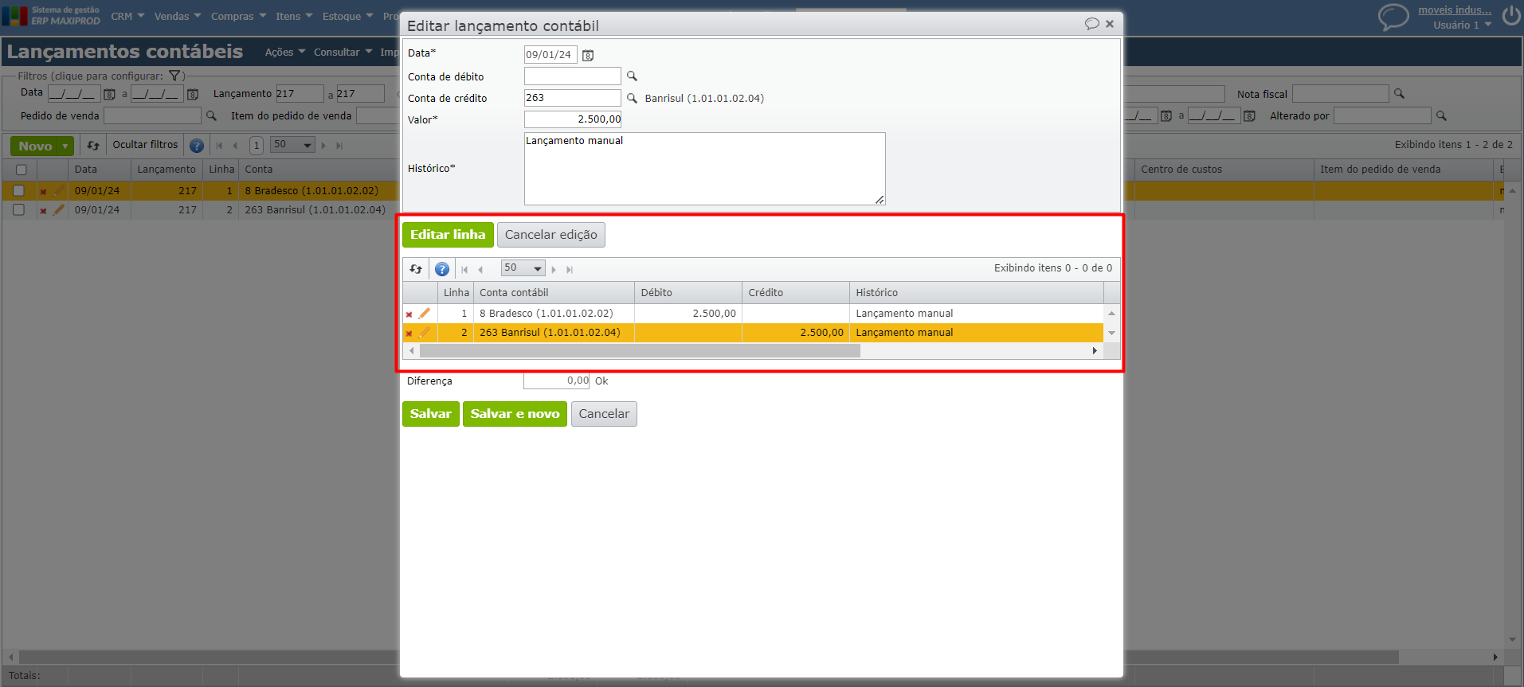This screenshot has height=687, width=1524.
Task: Open the filter funnel configuration icon
Action: pyautogui.click(x=174, y=76)
